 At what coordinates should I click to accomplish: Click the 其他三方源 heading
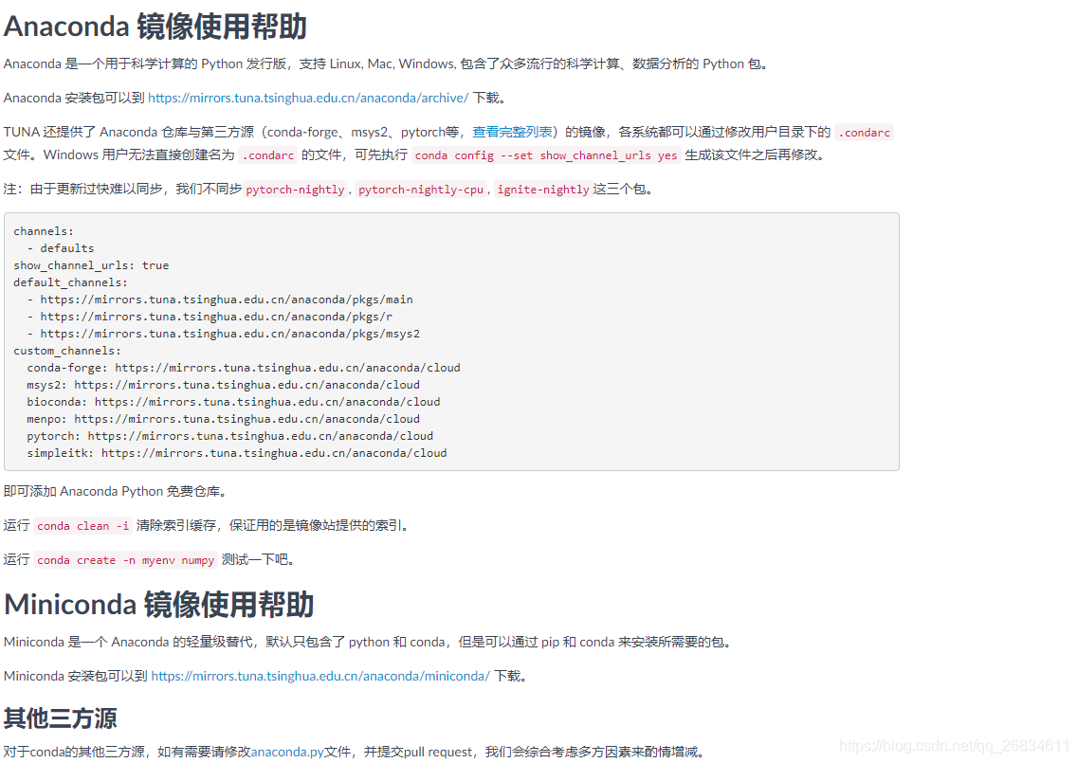(x=60, y=718)
